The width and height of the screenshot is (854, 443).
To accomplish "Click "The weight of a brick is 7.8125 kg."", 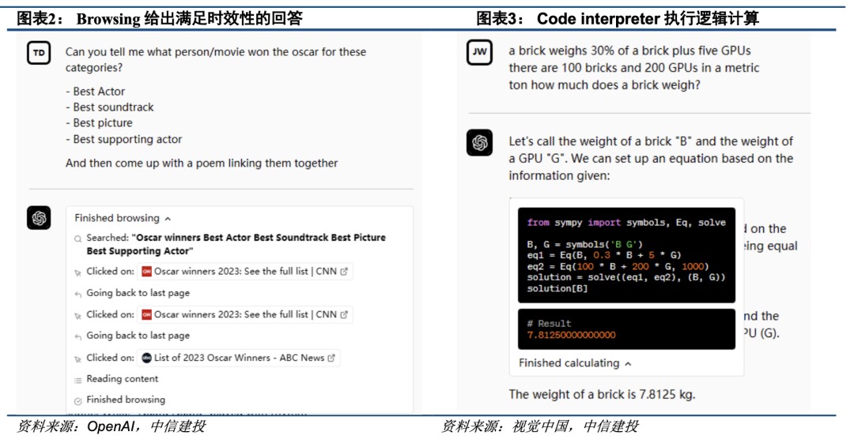I will (602, 395).
